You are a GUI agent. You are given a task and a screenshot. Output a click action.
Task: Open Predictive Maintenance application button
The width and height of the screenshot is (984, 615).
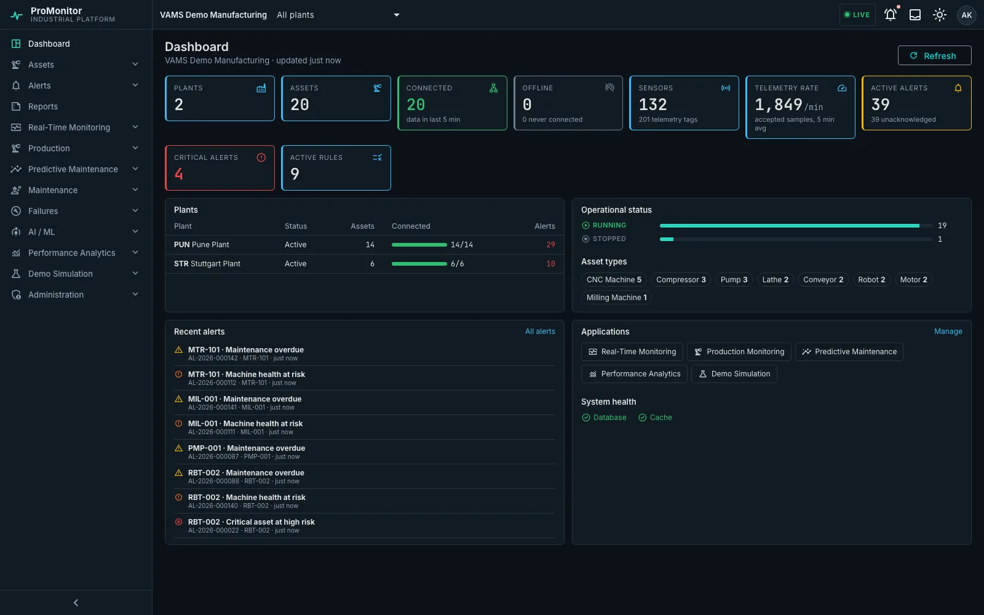pyautogui.click(x=849, y=352)
